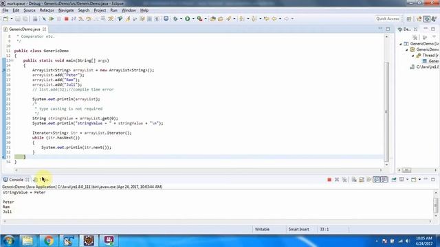Image resolution: width=440 pixels, height=247 pixels.
Task: Toggle Show Console on standard out change
Action: [377, 180]
